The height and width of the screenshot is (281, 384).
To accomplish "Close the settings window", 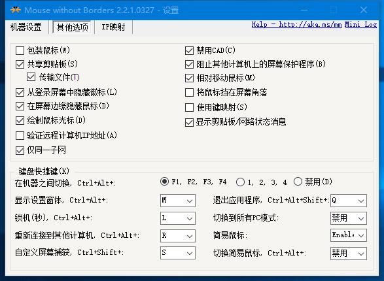I will [x=364, y=10].
